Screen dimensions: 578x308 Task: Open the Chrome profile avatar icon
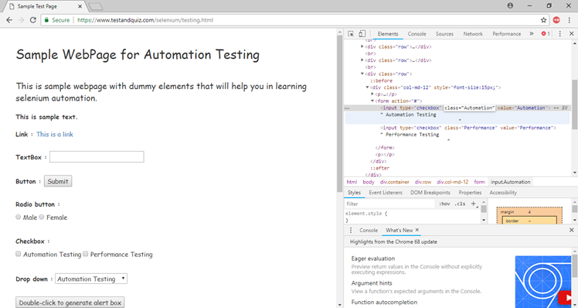pos(510,5)
